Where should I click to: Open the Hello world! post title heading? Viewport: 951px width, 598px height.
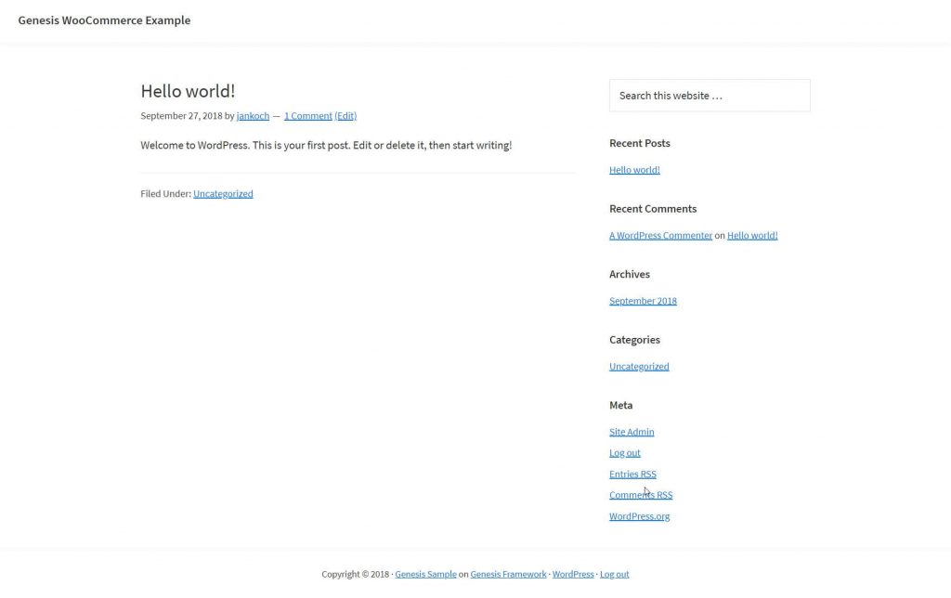pyautogui.click(x=188, y=91)
